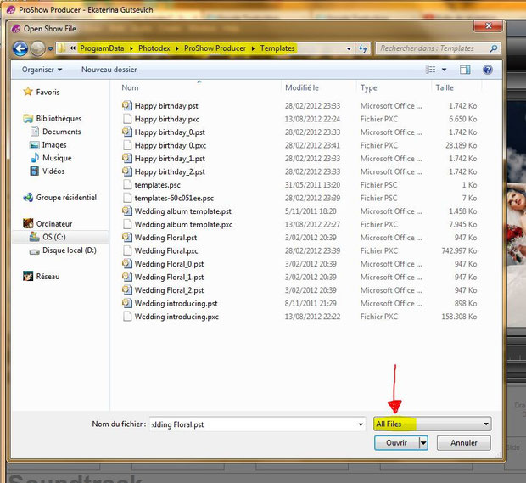Open recent locations dropdown beside Forward arrow

coord(50,48)
